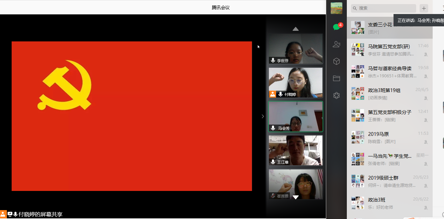Select 马会芳's highlighted video thumbnail
This screenshot has height=219, width=444.
click(296, 116)
